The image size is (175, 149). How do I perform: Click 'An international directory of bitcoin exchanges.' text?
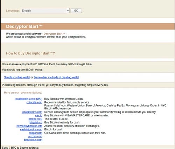pyautogui.click(x=72, y=126)
